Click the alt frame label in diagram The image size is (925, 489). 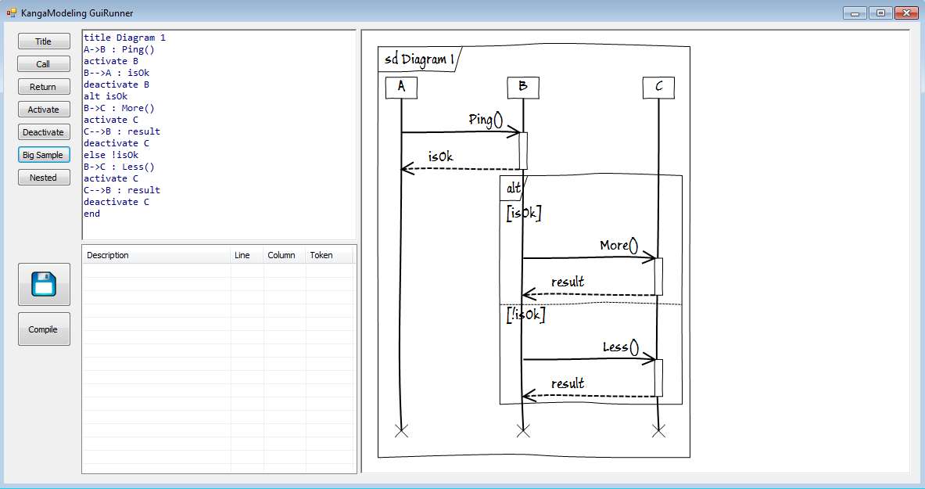pos(513,188)
